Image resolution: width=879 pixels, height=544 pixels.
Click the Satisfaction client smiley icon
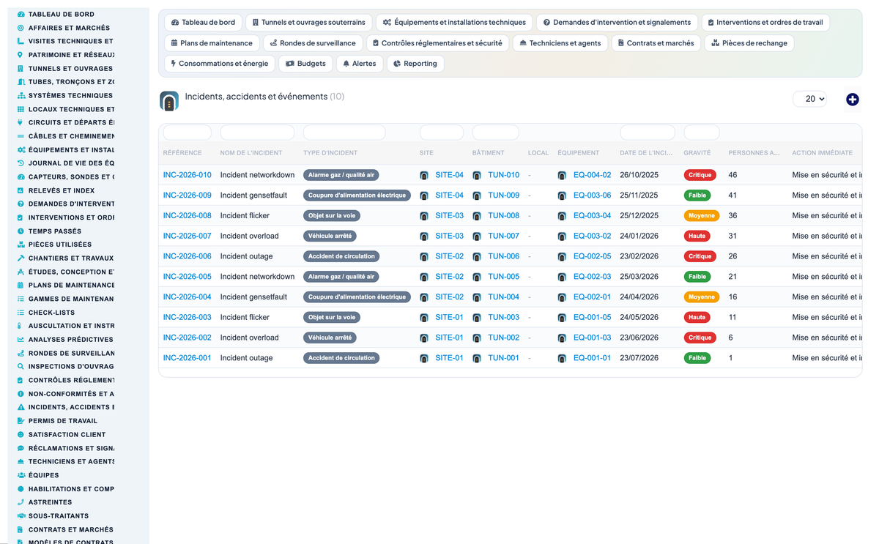point(21,434)
